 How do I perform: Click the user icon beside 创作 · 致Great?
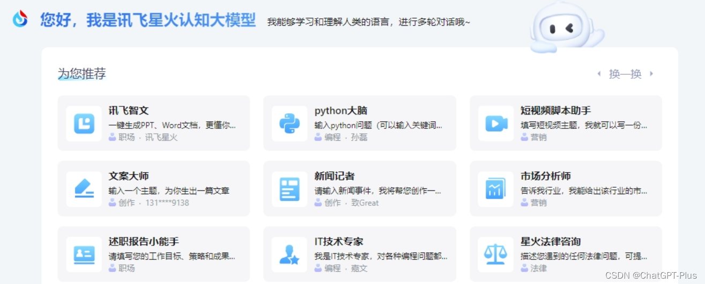(318, 203)
